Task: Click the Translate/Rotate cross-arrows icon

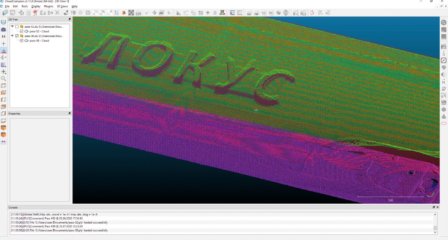Action: [x=154, y=13]
